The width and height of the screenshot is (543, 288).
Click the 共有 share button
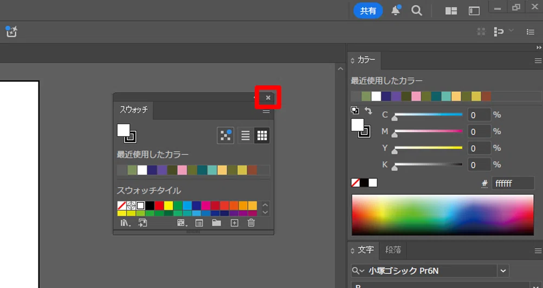pos(368,11)
